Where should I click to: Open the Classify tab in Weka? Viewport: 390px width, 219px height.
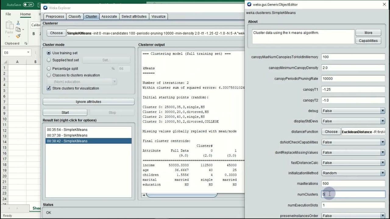pyautogui.click(x=75, y=16)
